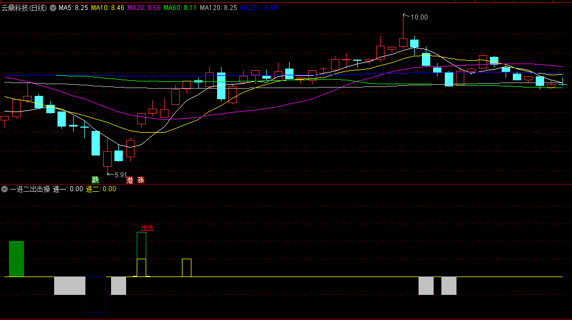Select the MA60: 8.11 label
The height and width of the screenshot is (320, 572).
(x=180, y=8)
